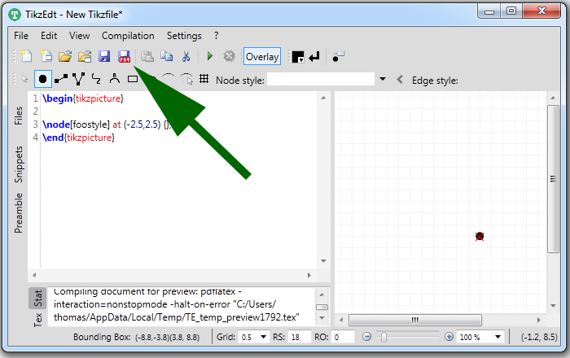Select the pointer move tool
The height and width of the screenshot is (358, 570).
click(x=24, y=79)
